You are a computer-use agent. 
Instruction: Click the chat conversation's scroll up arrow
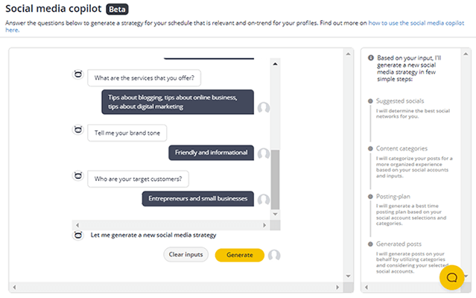[275, 64]
